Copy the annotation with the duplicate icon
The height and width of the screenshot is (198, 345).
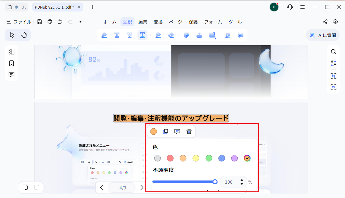coord(165,131)
